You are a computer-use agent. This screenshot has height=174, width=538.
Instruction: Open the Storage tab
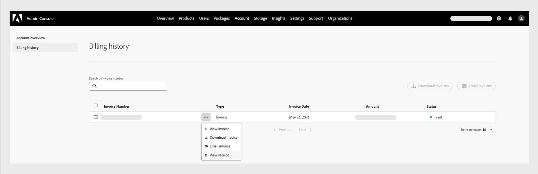click(261, 18)
